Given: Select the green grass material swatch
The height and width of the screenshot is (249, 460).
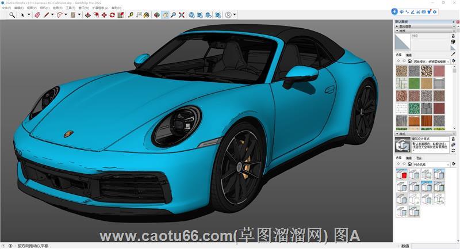Looking at the screenshot, I should 414,83.
